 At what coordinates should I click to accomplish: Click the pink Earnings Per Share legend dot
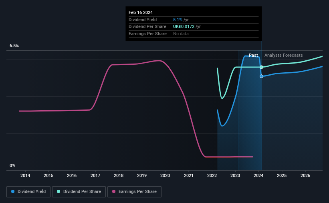point(114,191)
